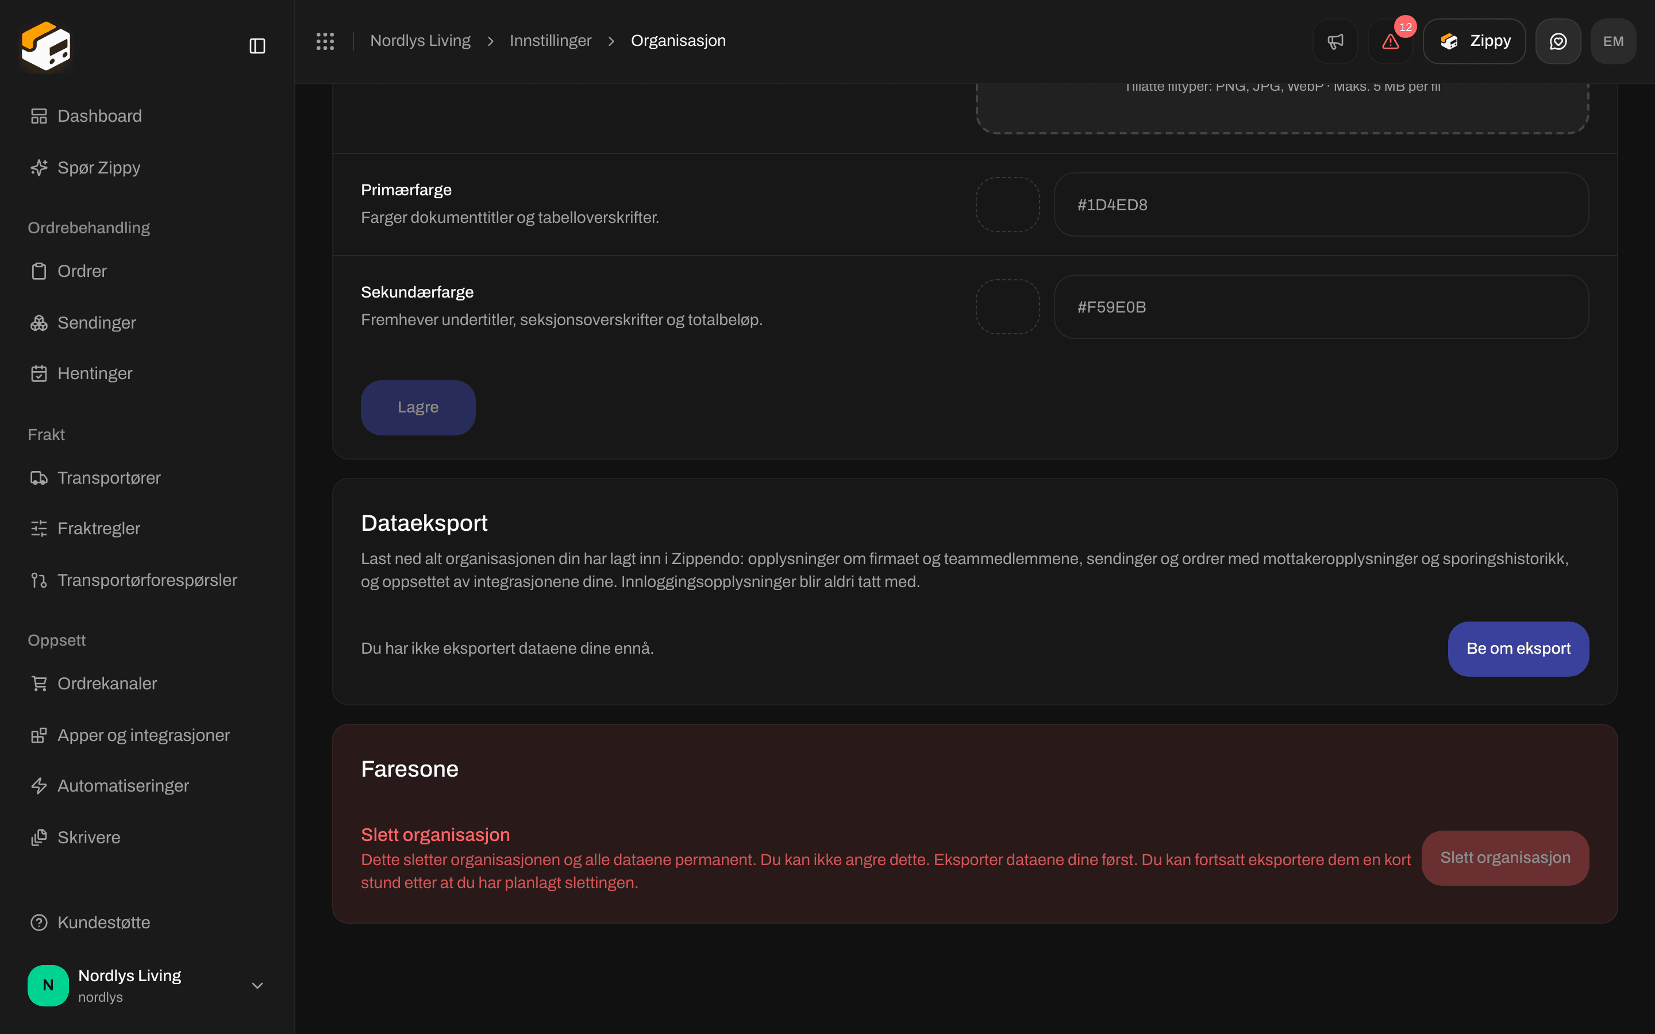Open Hentinger in the sidebar
This screenshot has height=1034, width=1655.
point(147,373)
